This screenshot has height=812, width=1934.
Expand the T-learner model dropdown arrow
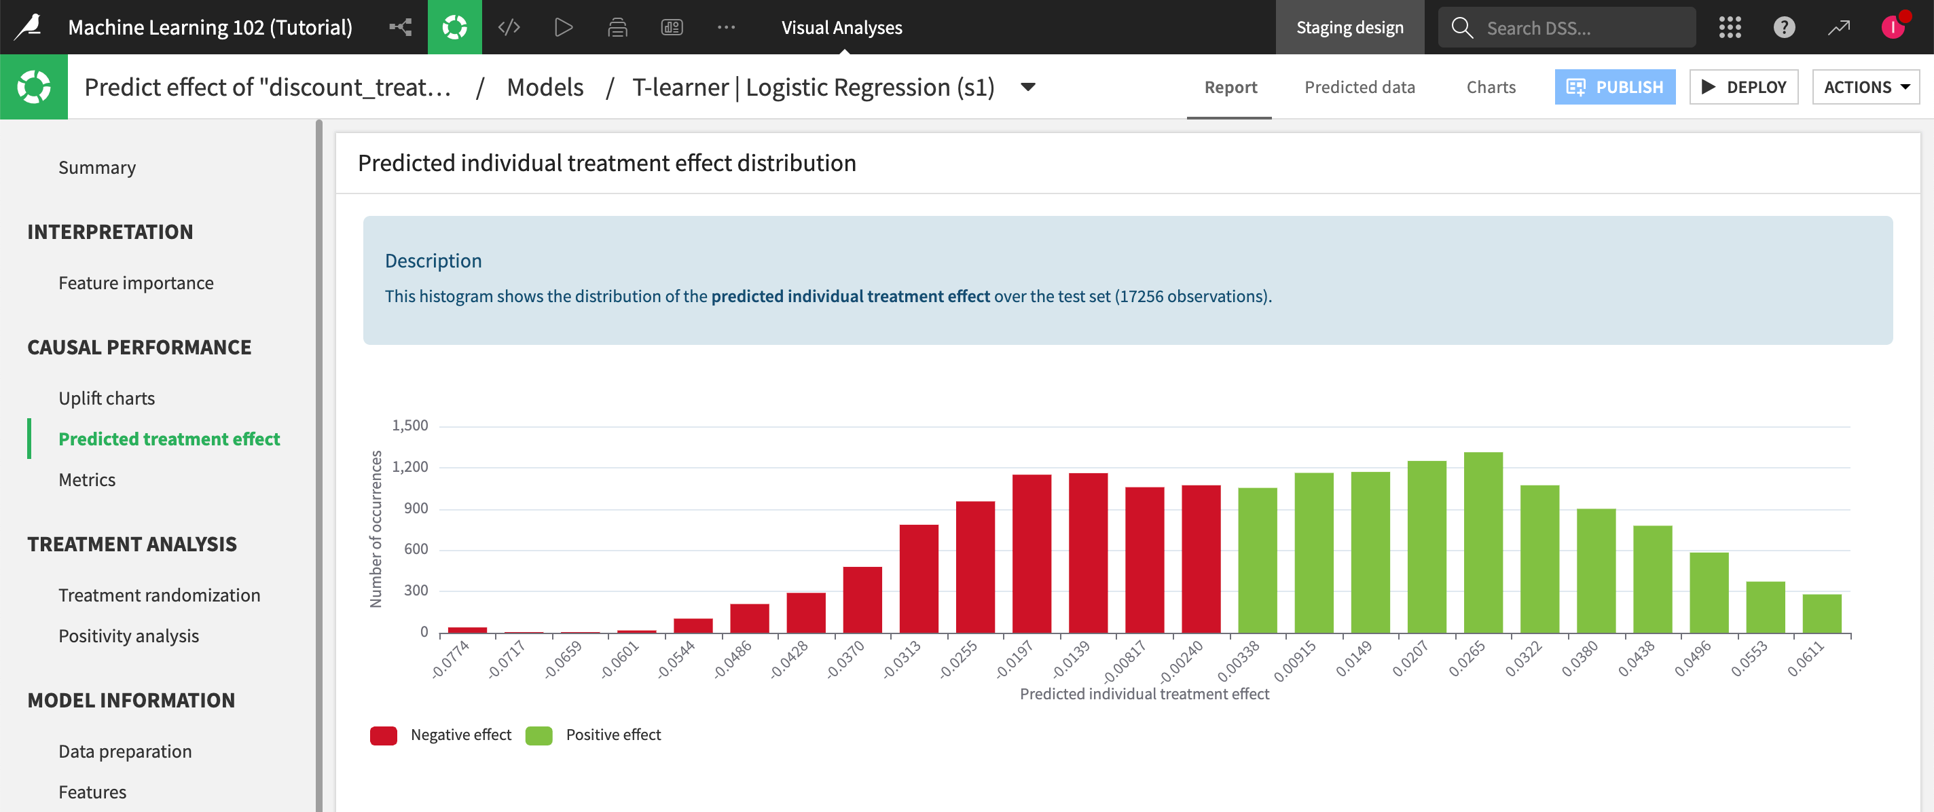[1028, 87]
